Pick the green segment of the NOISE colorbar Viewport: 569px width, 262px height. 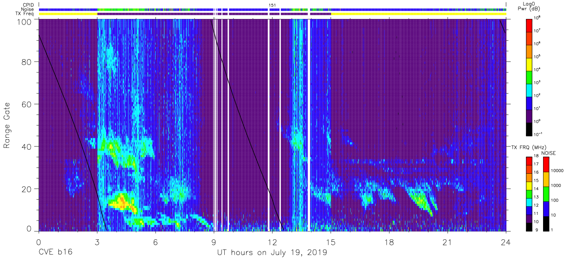[x=546, y=194]
